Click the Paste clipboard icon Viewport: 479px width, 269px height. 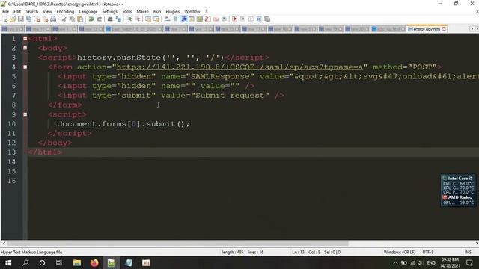(x=80, y=19)
